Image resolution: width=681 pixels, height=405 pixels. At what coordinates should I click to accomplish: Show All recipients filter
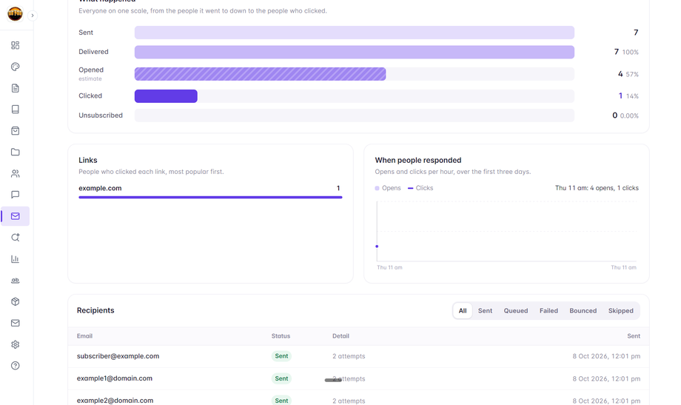pyautogui.click(x=463, y=311)
